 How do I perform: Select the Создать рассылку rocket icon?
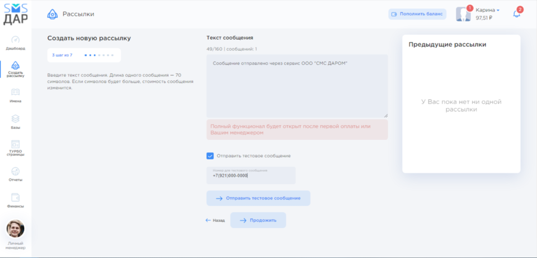pyautogui.click(x=15, y=65)
